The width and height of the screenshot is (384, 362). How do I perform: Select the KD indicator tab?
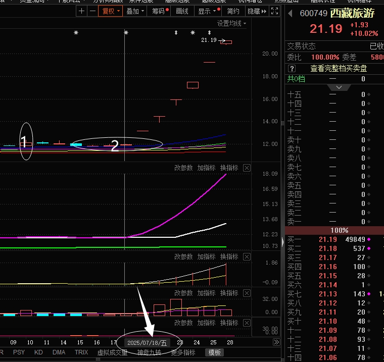pyautogui.click(x=38, y=352)
